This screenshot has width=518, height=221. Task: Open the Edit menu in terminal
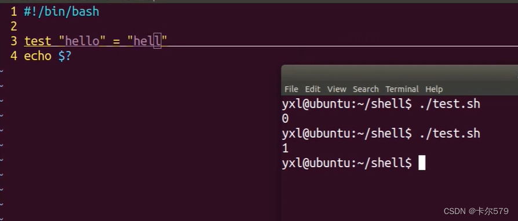[312, 89]
